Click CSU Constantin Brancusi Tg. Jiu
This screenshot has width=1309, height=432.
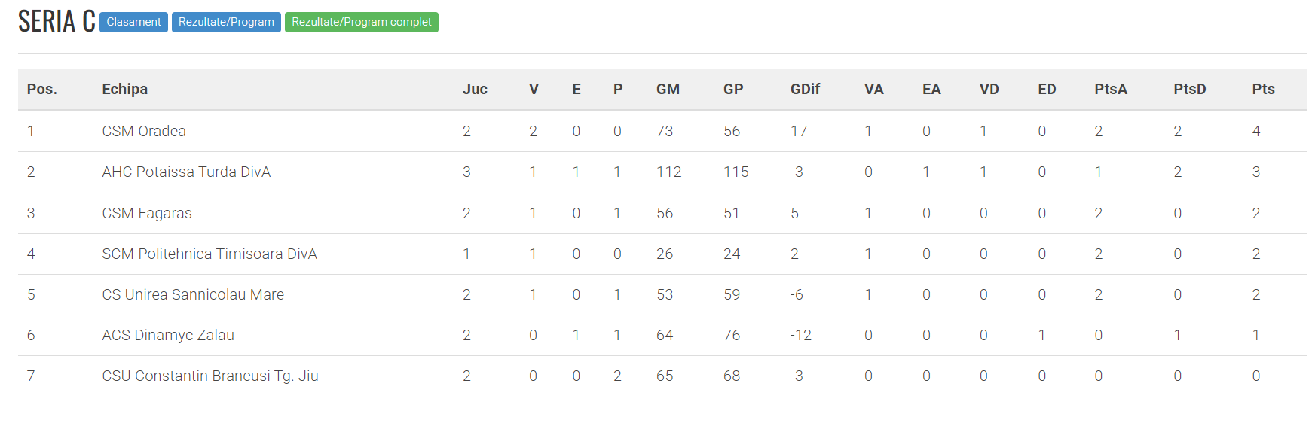point(210,376)
